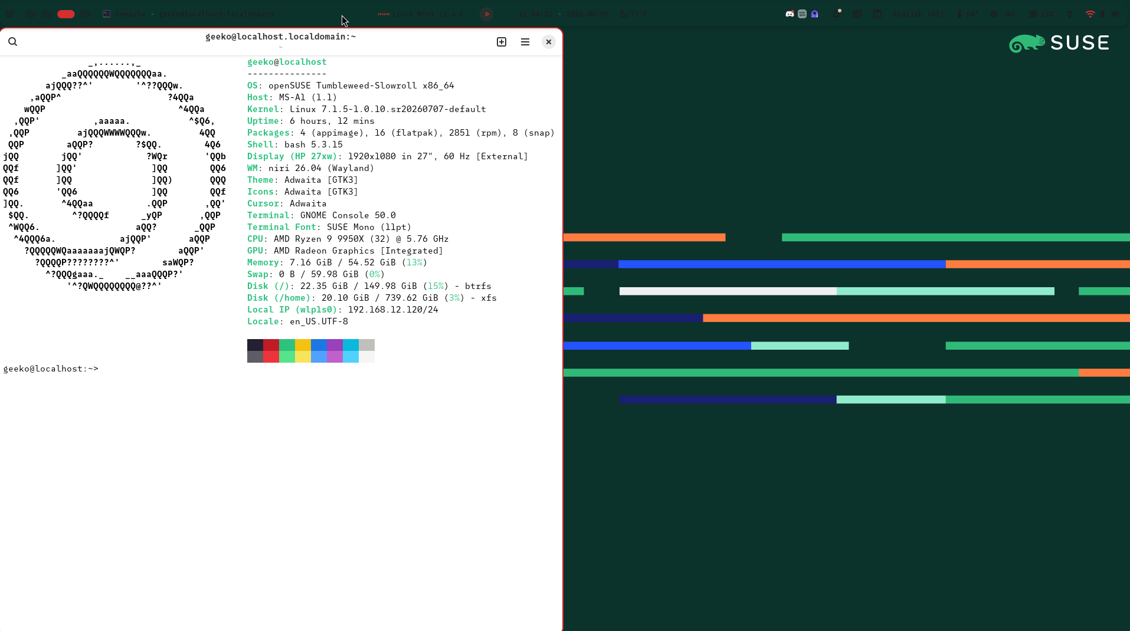Click the clock showing 21:54:31
The height and width of the screenshot is (631, 1130).
tap(535, 14)
